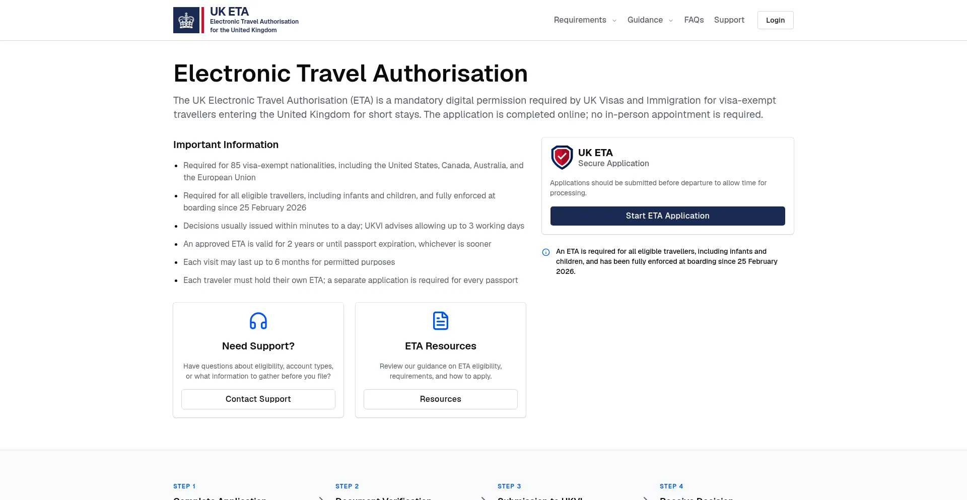Click the Secure Application subtitle
The width and height of the screenshot is (967, 500).
pos(613,164)
